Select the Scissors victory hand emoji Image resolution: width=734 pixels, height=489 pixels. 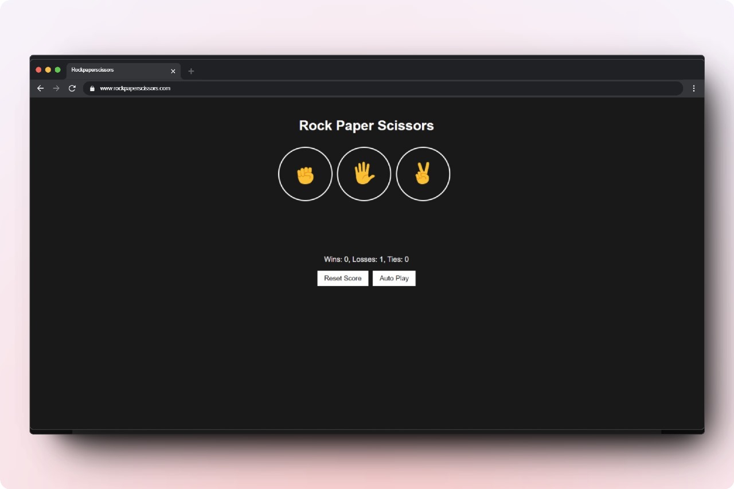[423, 174]
